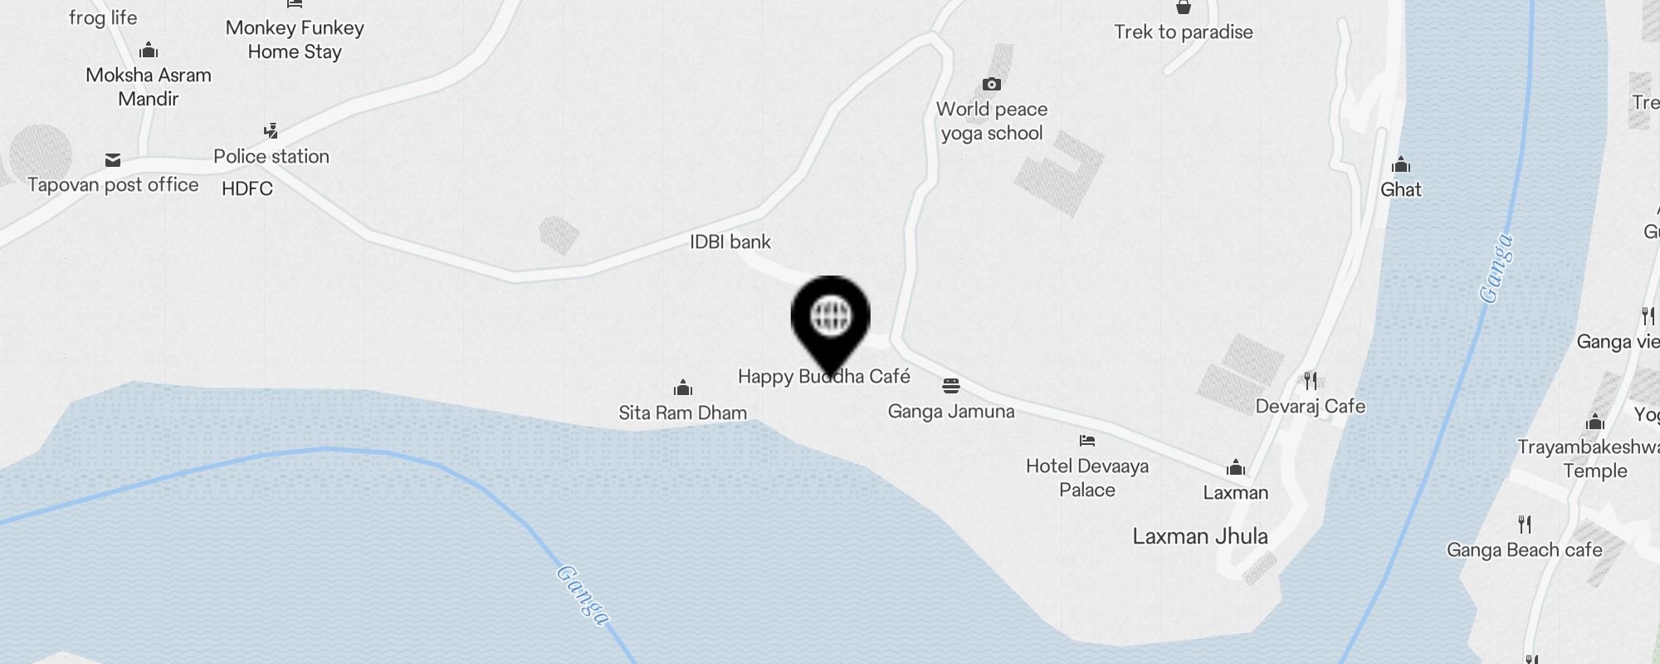Open the World peace yoga school camera icon

pyautogui.click(x=991, y=84)
